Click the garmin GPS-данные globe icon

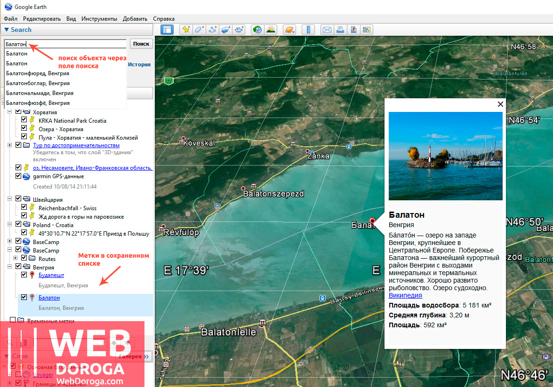pyautogui.click(x=26, y=176)
